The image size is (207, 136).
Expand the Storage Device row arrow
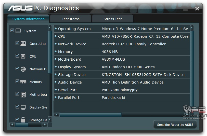tap(56, 74)
